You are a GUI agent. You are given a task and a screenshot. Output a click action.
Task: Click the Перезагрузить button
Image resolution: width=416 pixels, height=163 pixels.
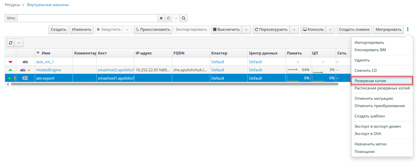[271, 29]
